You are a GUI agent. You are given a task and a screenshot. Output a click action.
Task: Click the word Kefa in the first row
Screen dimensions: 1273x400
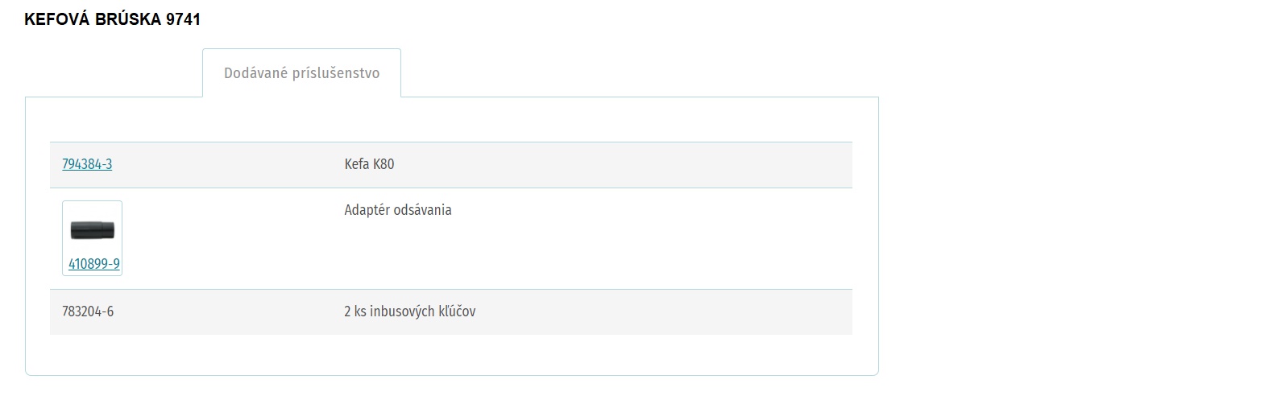357,164
